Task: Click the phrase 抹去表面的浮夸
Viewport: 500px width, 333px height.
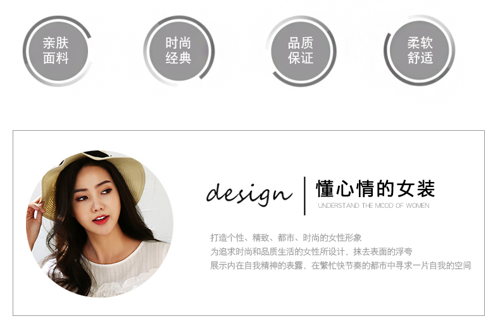Action: point(383,252)
